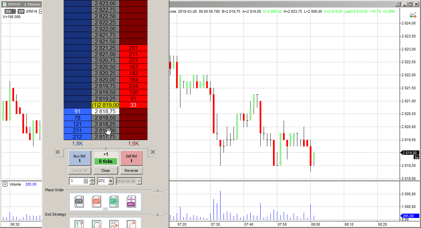Click the 2 819,00 current price marker on axis
This screenshot has height=228, width=421.
410,153
